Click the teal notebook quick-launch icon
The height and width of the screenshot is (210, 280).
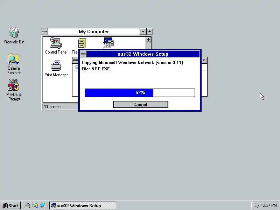42,205
